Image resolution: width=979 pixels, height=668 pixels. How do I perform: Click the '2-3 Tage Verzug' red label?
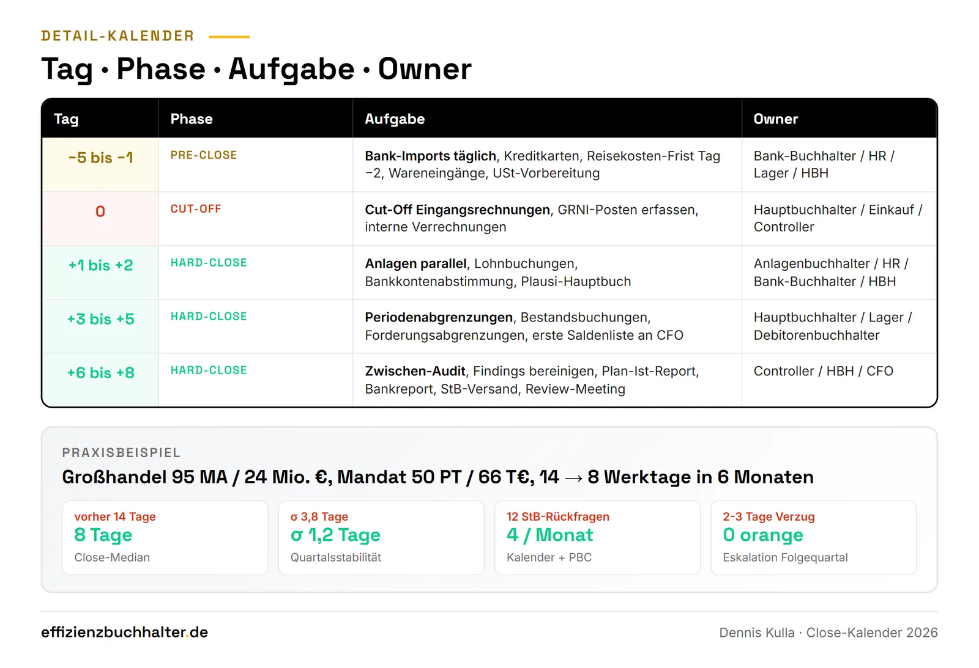[769, 516]
